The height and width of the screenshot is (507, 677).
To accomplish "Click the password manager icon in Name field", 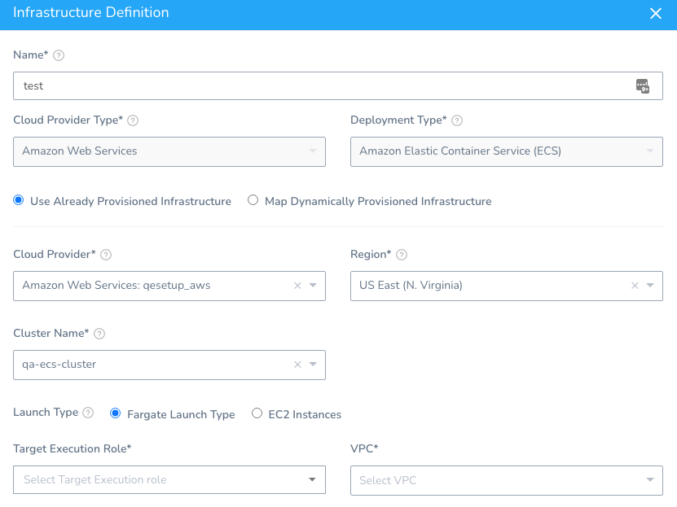I will (x=643, y=85).
